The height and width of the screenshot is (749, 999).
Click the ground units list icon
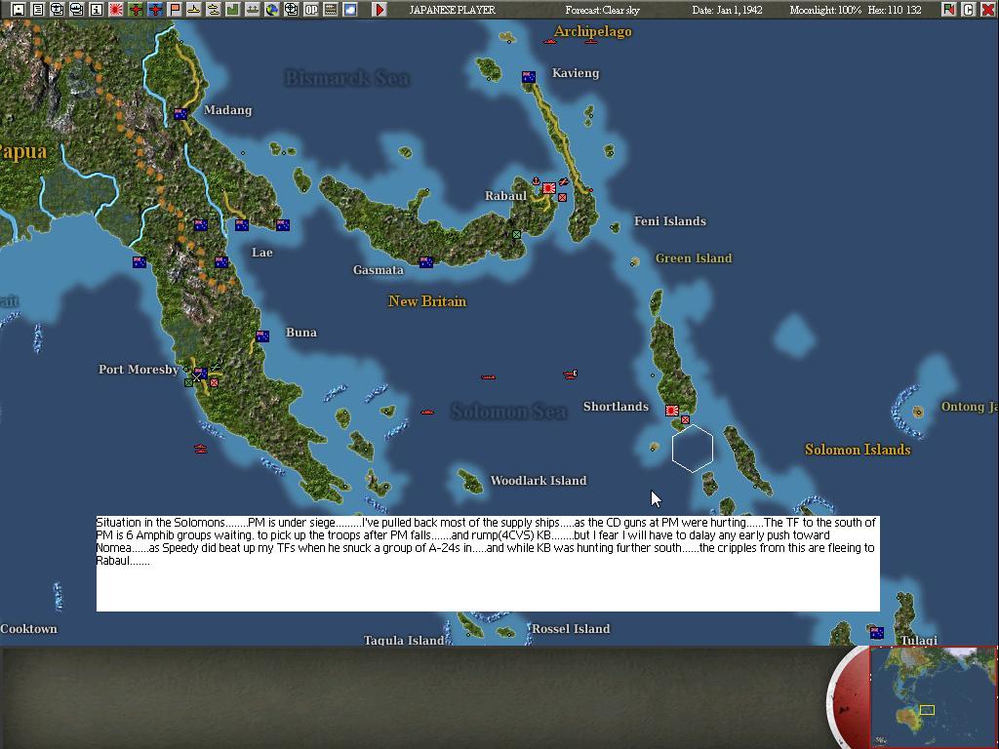[253, 10]
